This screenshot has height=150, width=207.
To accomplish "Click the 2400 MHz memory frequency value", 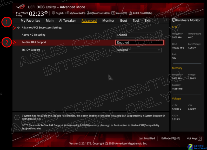I will coord(177,78).
